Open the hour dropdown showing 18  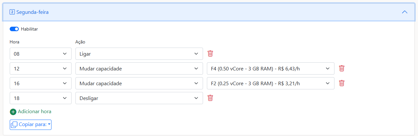40,98
